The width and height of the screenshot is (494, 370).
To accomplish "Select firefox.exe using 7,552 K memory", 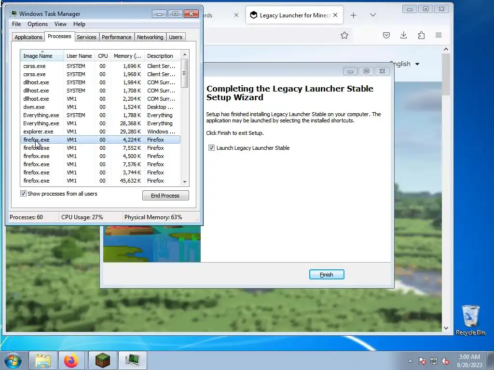I will 100,148.
